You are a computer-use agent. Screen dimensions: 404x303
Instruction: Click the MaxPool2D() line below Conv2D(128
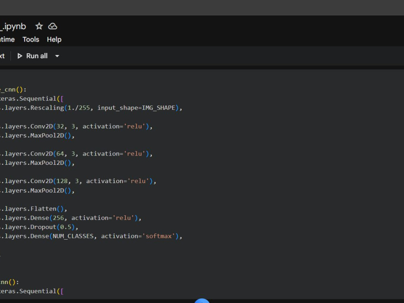click(37, 190)
